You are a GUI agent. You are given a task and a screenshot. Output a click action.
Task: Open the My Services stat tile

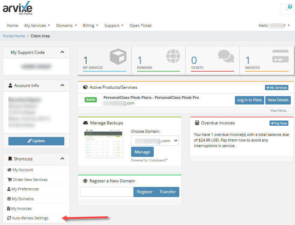point(105,60)
